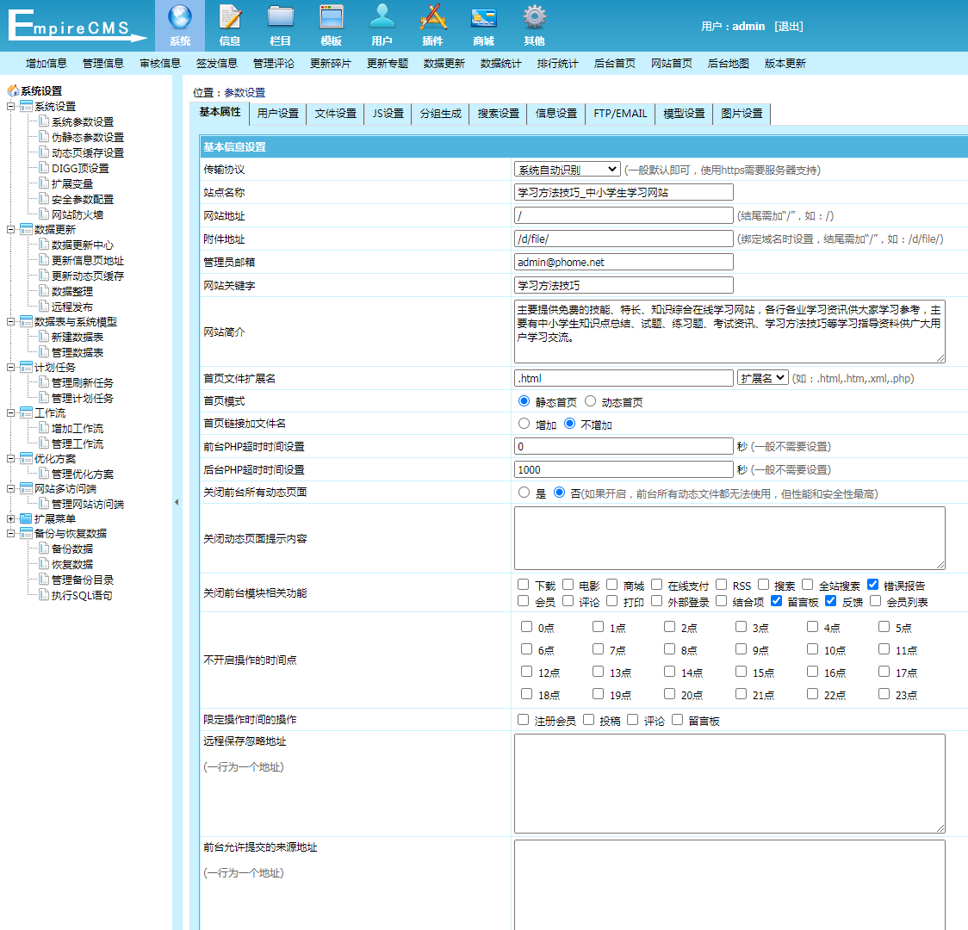This screenshot has width=968, height=930.
Task: Select 动态首页 radio button
Action: click(x=590, y=401)
